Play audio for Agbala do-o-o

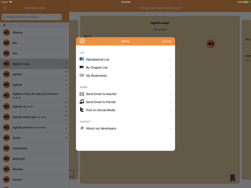[x=6, y=106]
